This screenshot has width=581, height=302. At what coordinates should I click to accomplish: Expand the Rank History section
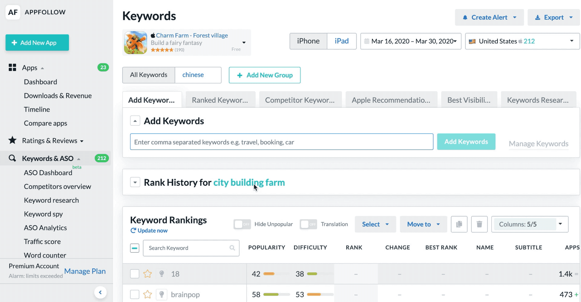[x=135, y=182]
